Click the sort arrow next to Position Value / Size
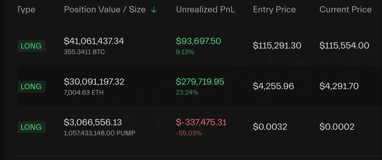 (154, 10)
